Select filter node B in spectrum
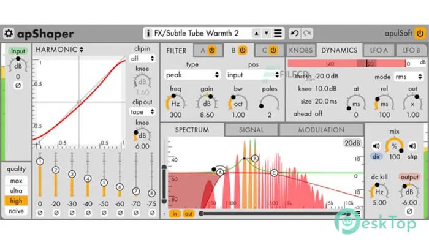The image size is (429, 245). [255, 158]
